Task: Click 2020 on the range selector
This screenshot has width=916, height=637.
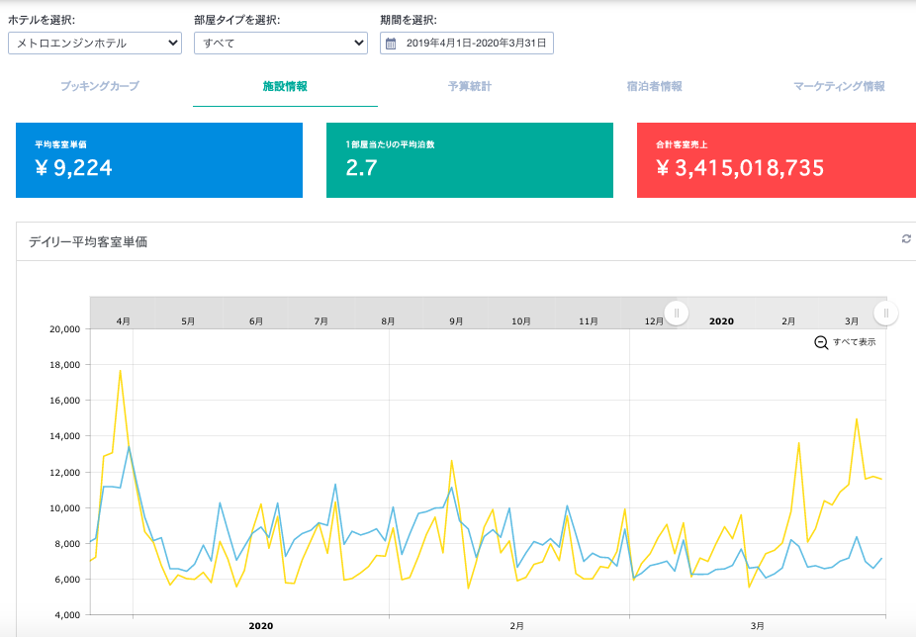Action: click(721, 321)
